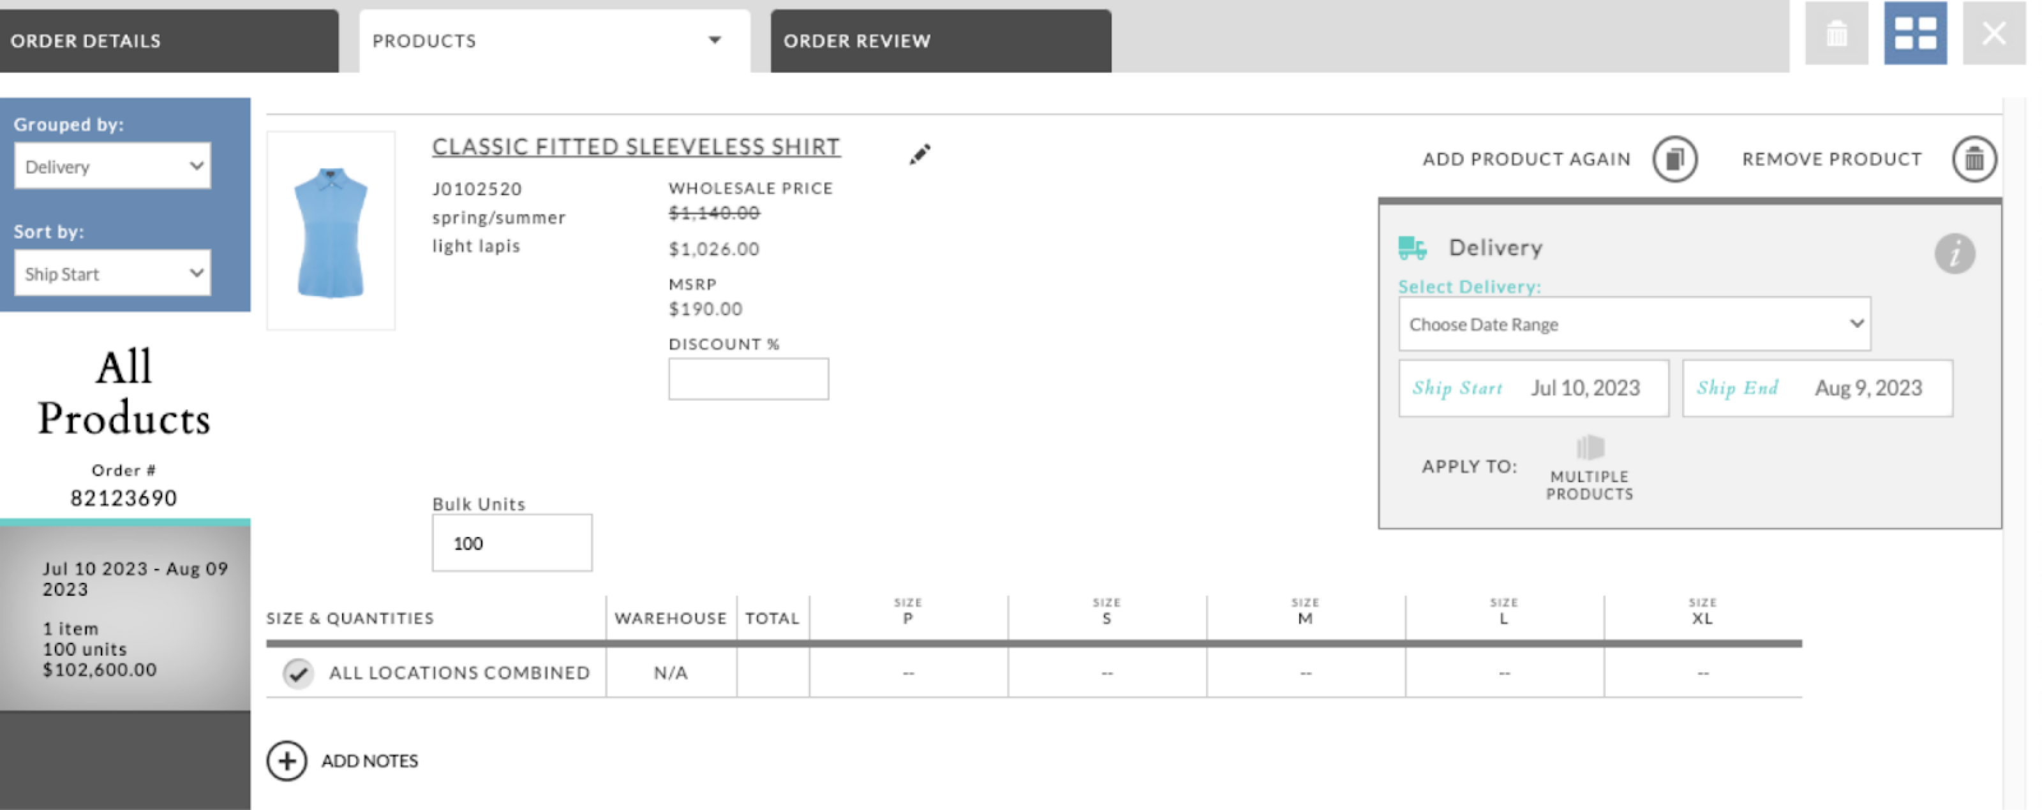Click Add Notes plus icon
The image size is (2042, 810).
click(286, 761)
